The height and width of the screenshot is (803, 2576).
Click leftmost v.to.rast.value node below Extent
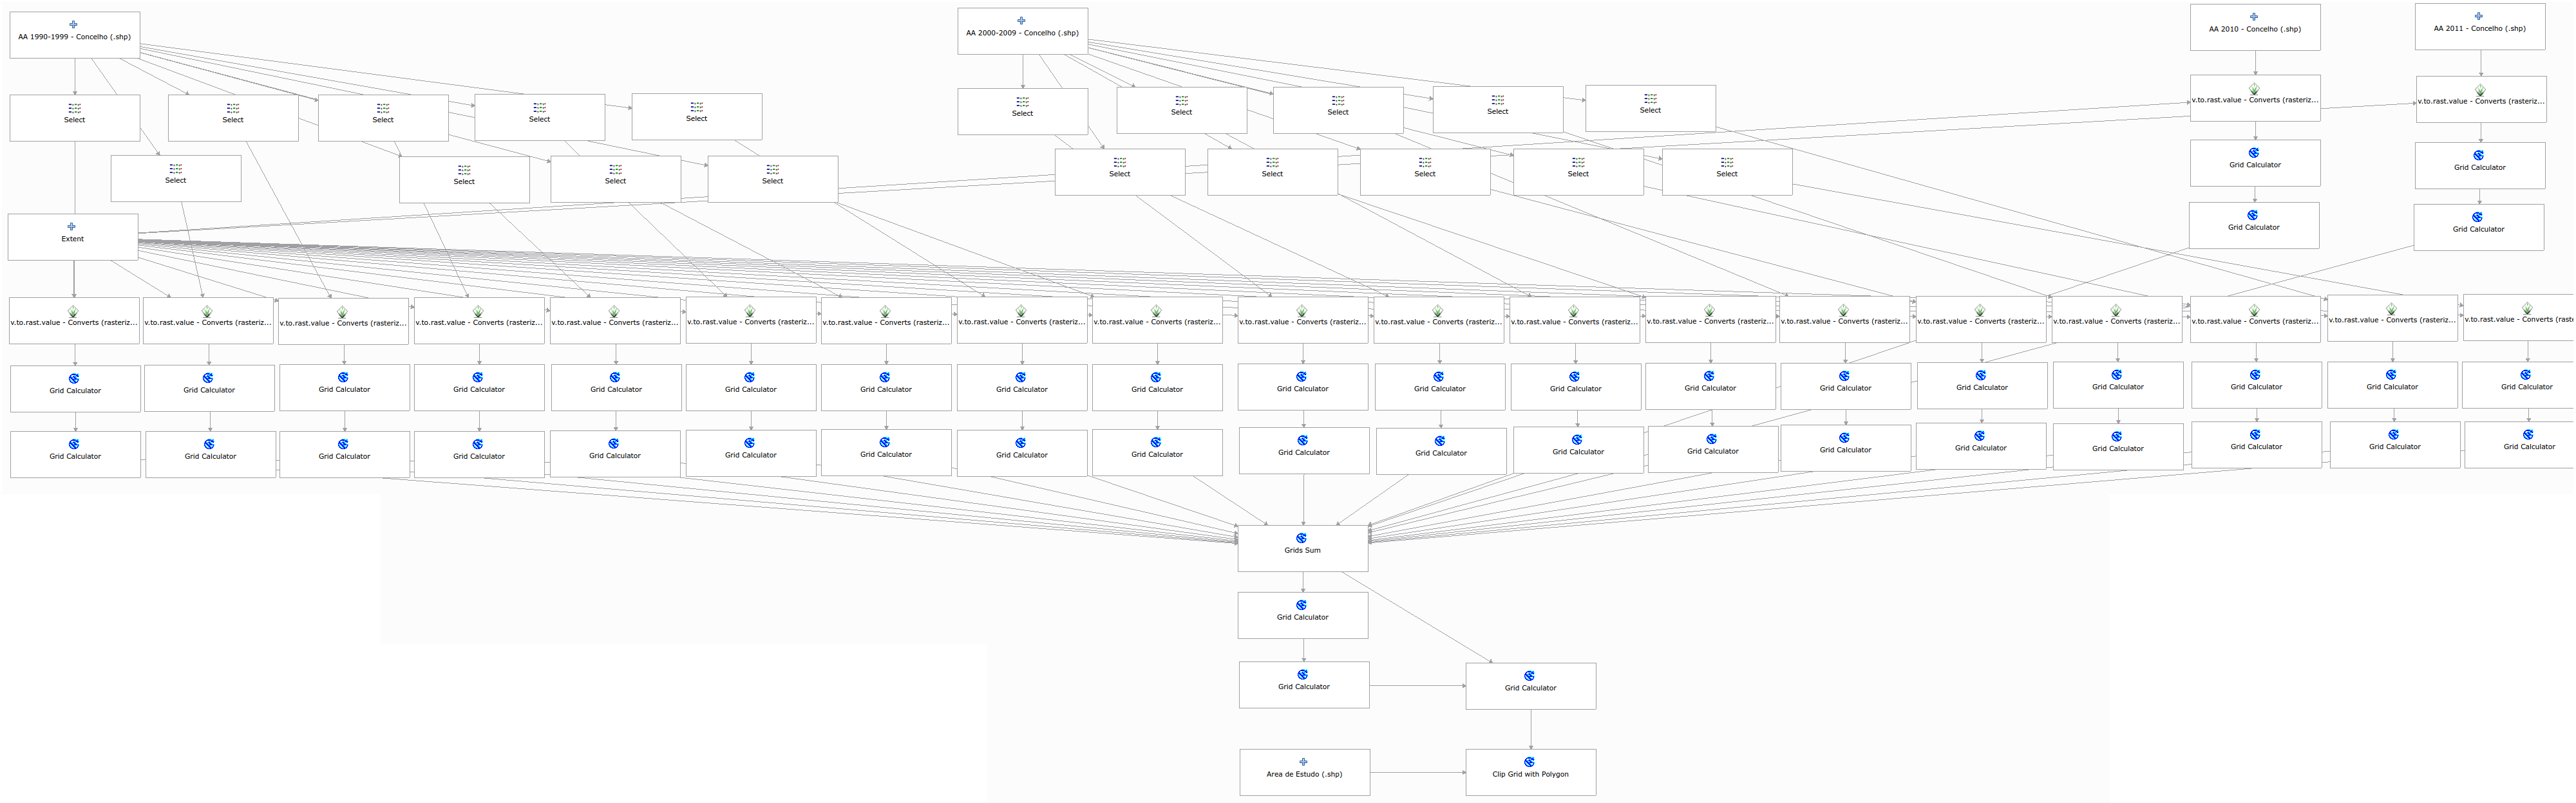pos(74,322)
